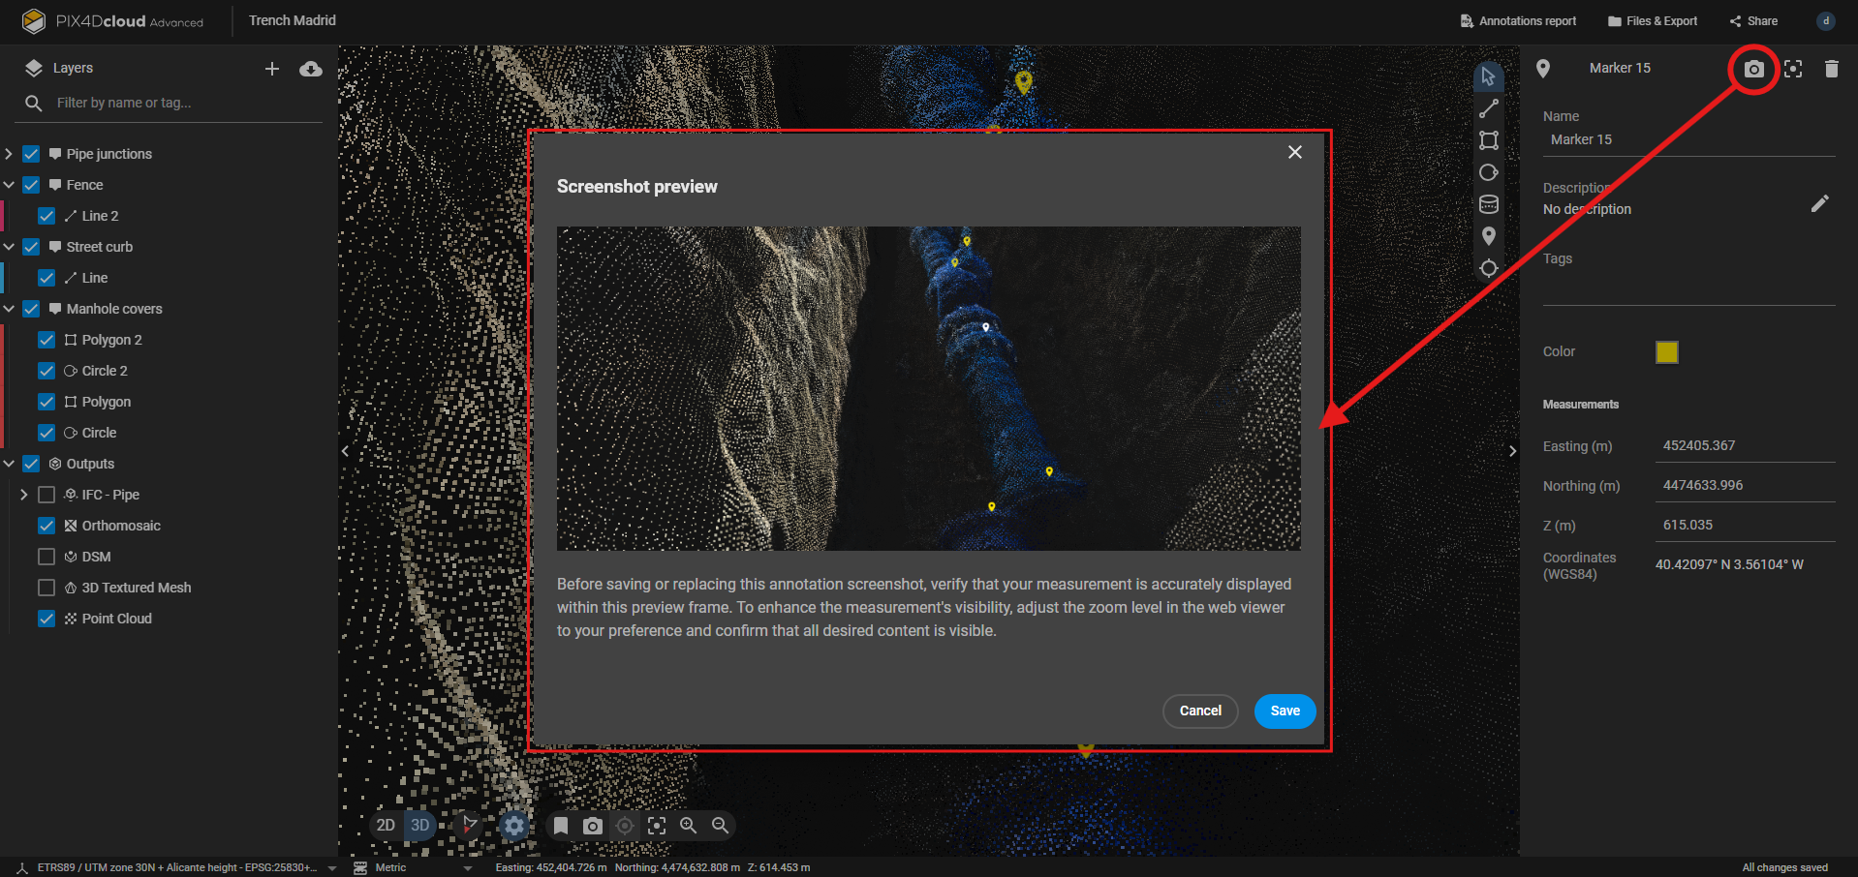Open viewer settings via the gear icon
Image resolution: width=1858 pixels, height=877 pixels.
click(x=513, y=826)
